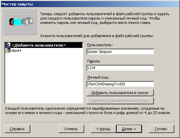Click the Мастер защиты title bar
The width and height of the screenshot is (180, 138).
tap(90, 4)
